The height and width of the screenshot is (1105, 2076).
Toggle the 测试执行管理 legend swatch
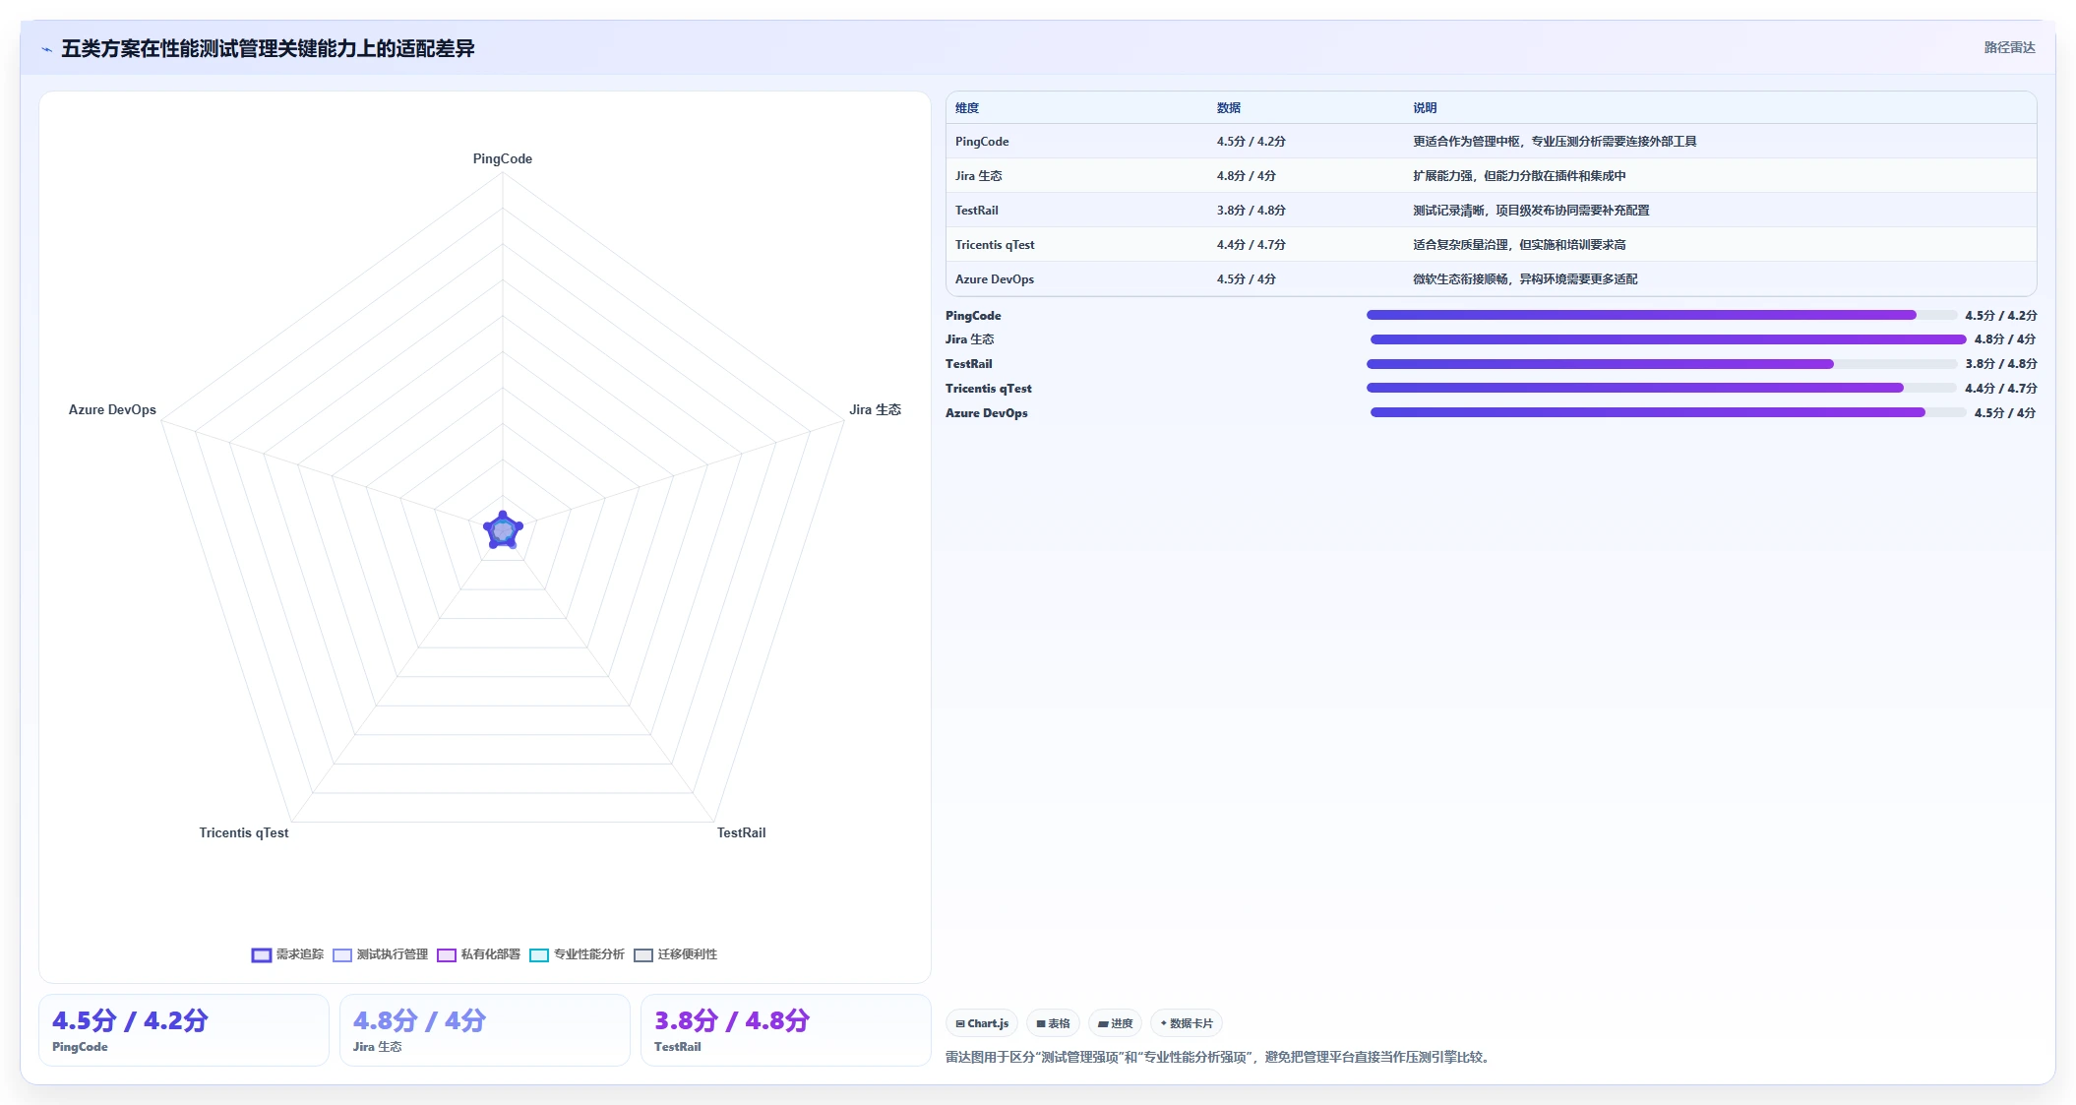pos(341,955)
